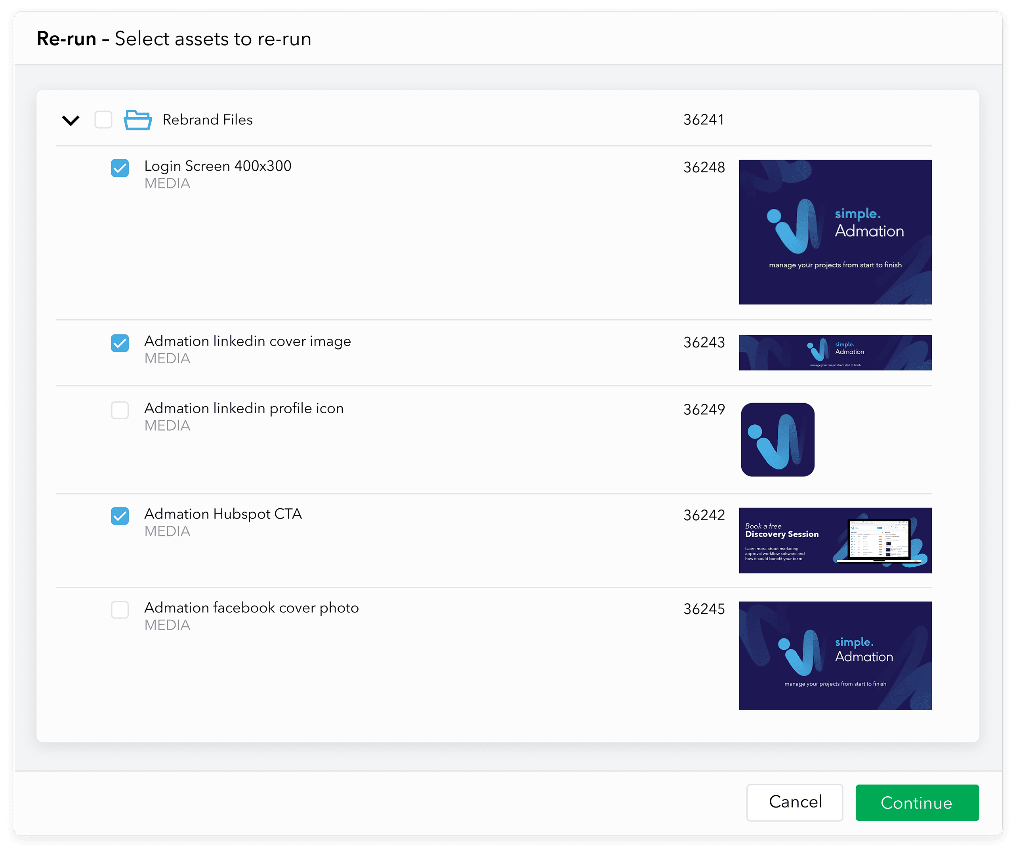This screenshot has width=1017, height=853.
Task: Uncheck the Login Screen 400x300 checkbox
Action: click(120, 168)
